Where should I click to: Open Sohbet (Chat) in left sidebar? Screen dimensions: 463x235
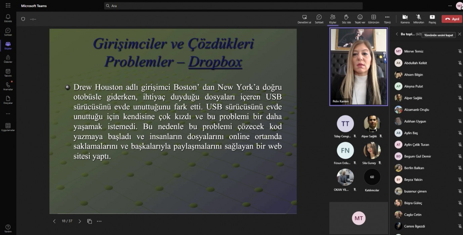(8, 32)
